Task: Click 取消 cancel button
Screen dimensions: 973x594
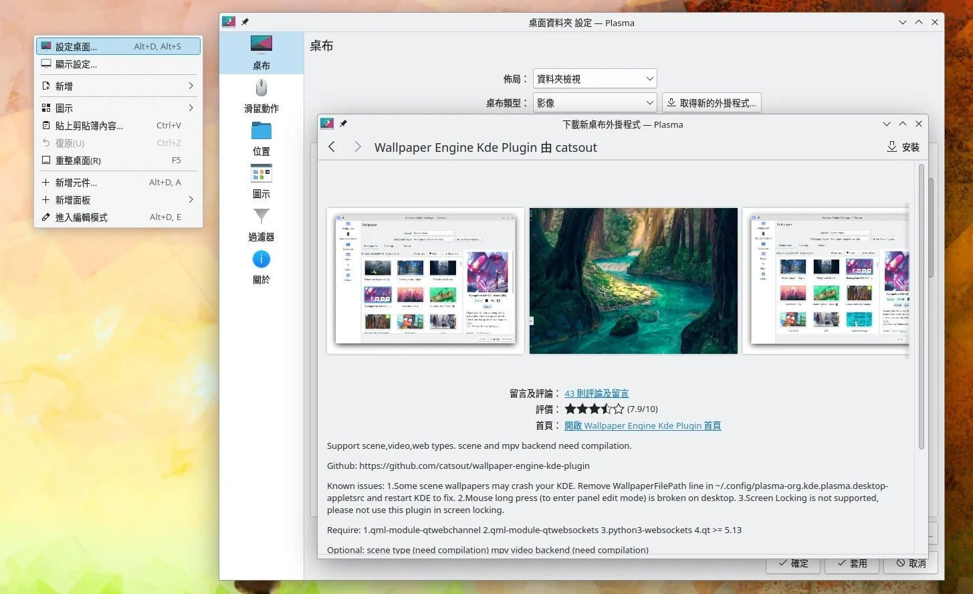Action: pos(911,563)
